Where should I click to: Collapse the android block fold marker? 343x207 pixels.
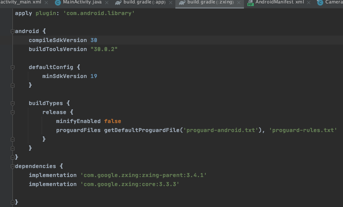point(13,31)
